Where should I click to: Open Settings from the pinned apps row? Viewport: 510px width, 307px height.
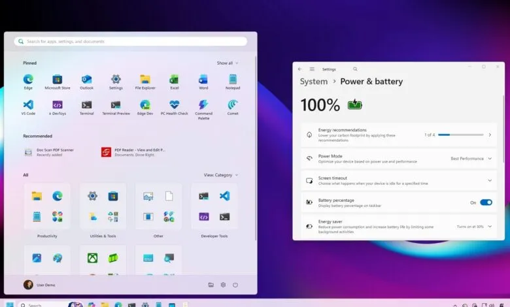click(116, 82)
